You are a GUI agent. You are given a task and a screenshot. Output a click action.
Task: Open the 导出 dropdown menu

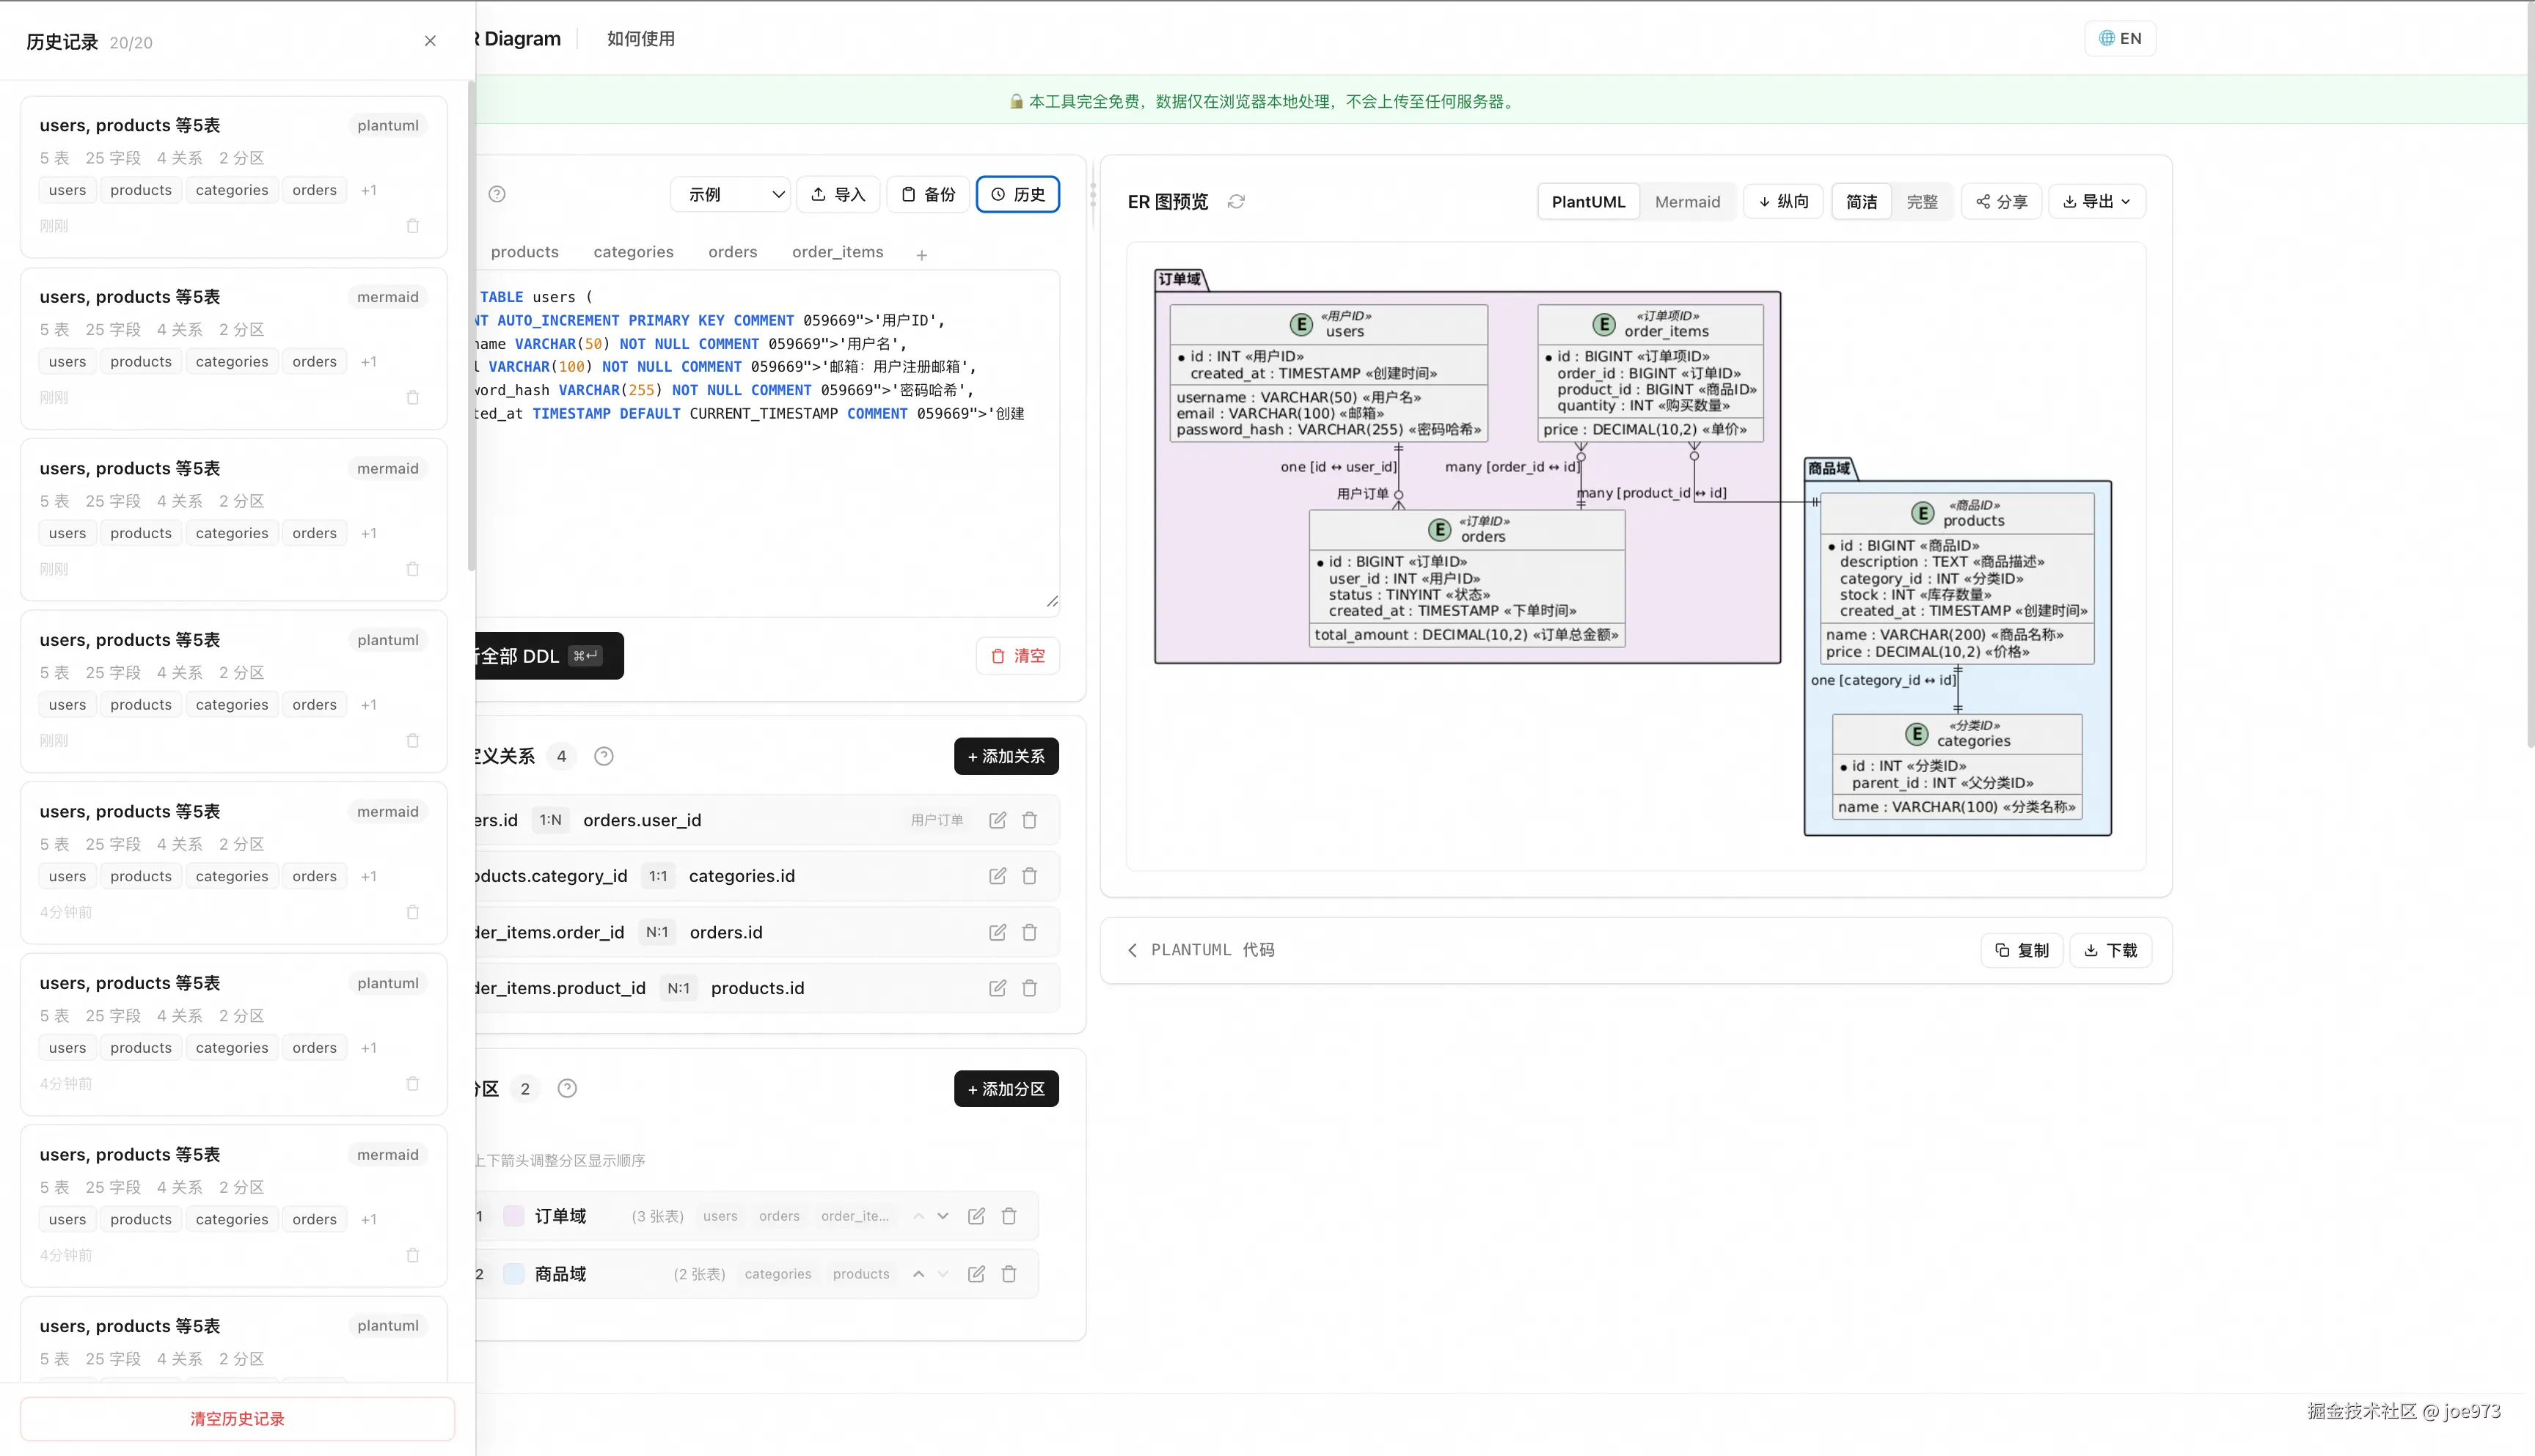(2097, 202)
